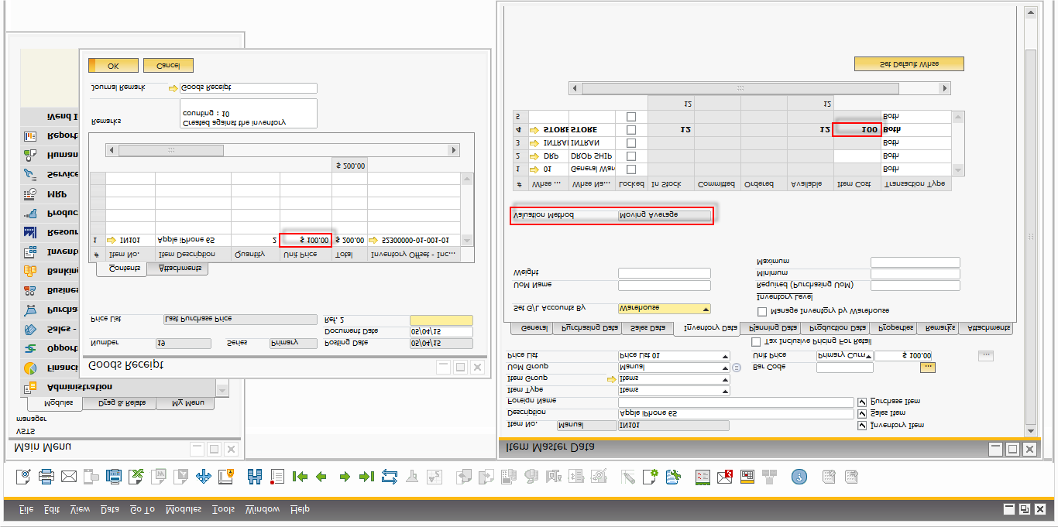This screenshot has height=527, width=1058.
Task: Click the Print toolbar icon
Action: (46, 476)
